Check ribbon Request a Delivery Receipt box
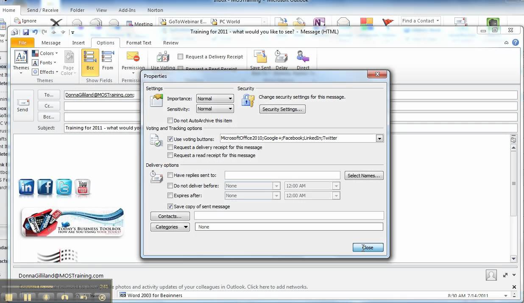 tap(180, 57)
